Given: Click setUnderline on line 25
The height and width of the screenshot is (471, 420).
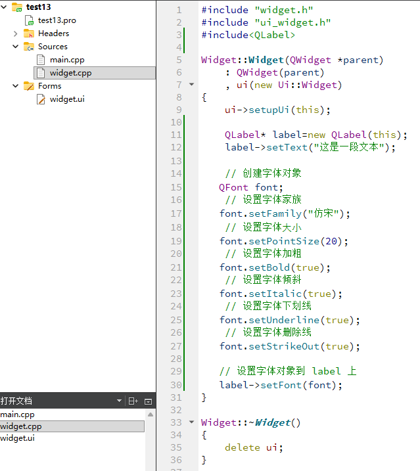Looking at the screenshot, I should [x=284, y=320].
